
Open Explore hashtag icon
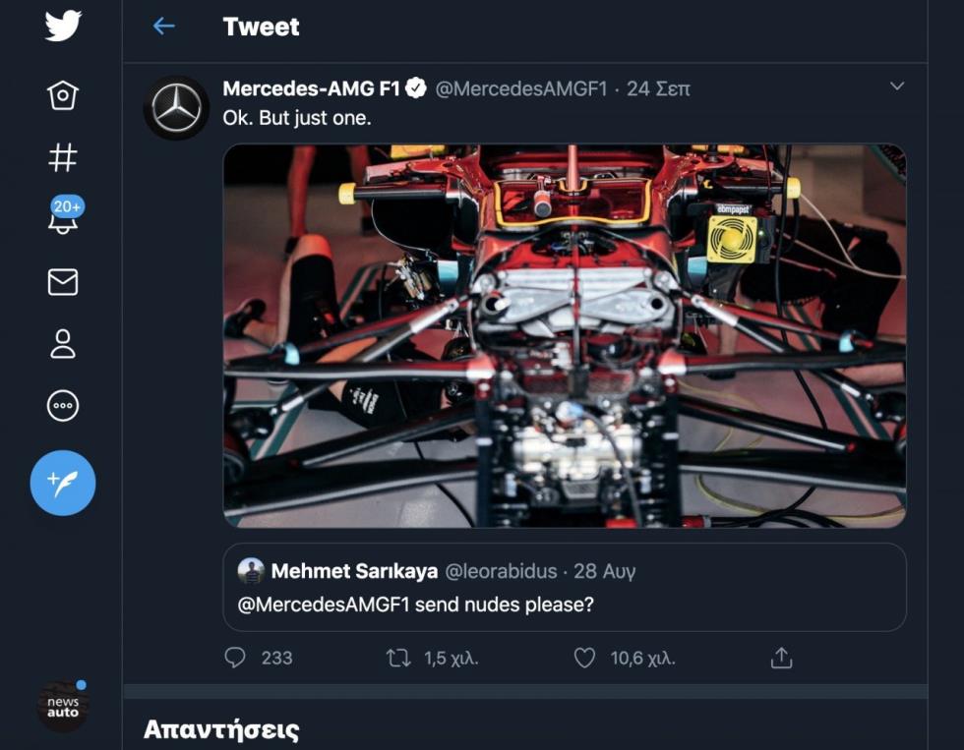[x=63, y=157]
